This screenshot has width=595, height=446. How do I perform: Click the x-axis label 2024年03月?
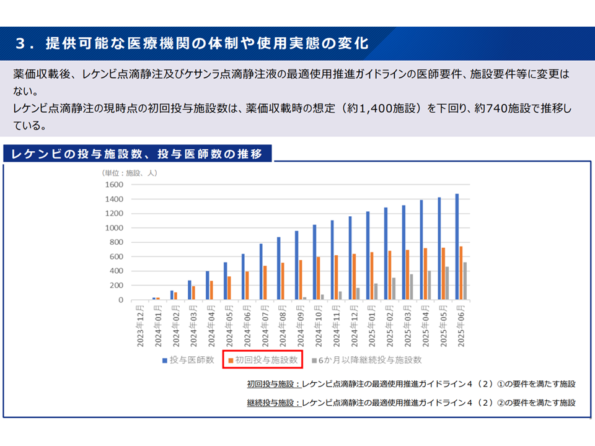194,326
